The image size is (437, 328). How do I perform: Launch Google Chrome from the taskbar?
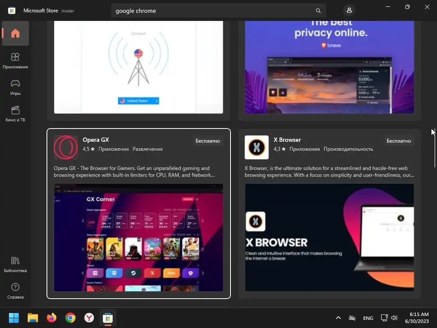[x=70, y=318]
